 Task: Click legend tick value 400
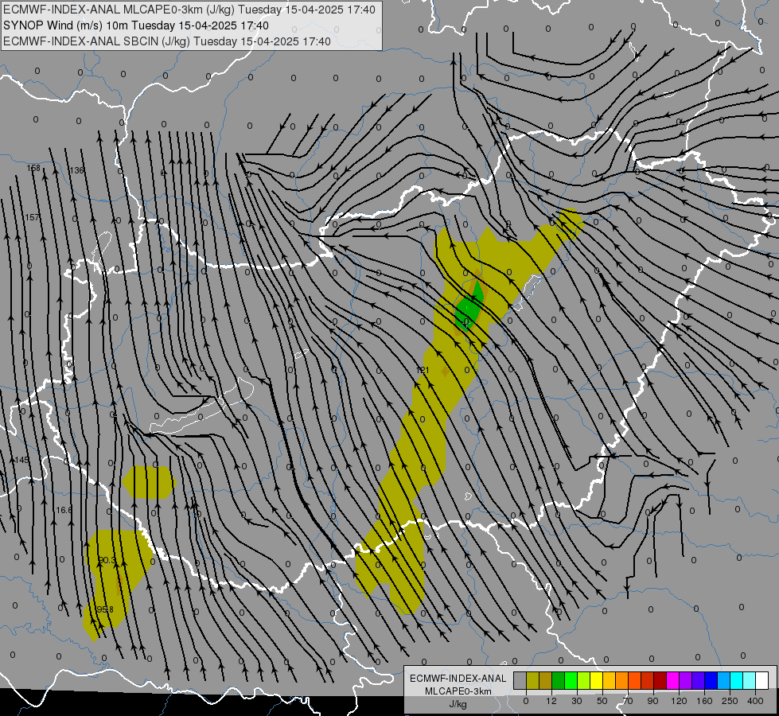point(755,701)
